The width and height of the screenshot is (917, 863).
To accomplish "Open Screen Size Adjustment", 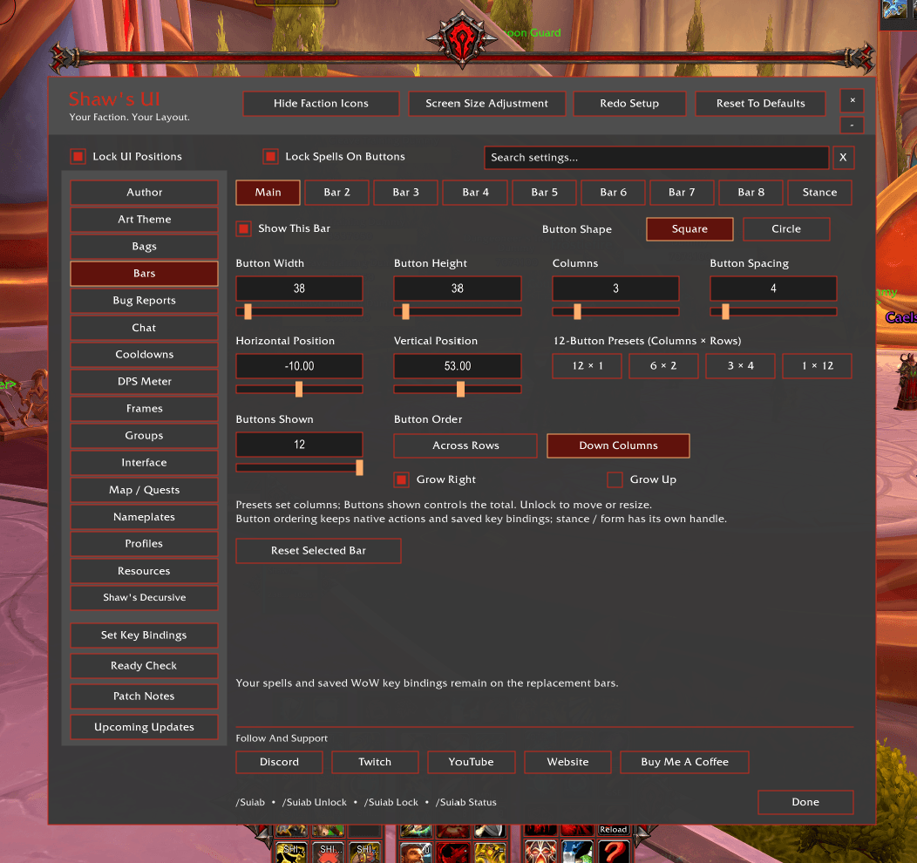I will pos(486,104).
